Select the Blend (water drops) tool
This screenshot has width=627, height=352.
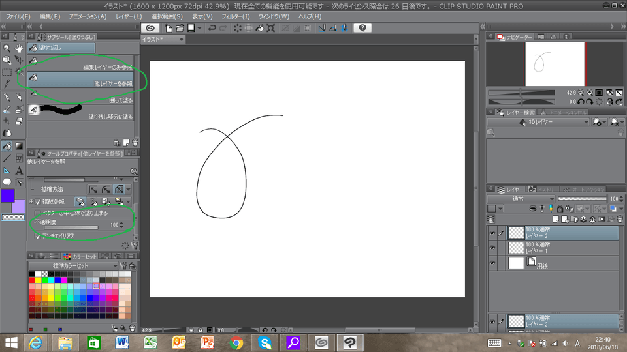point(7,133)
